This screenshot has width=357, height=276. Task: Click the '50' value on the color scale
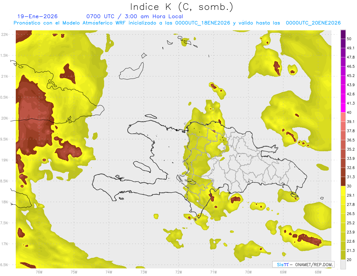[350, 39]
